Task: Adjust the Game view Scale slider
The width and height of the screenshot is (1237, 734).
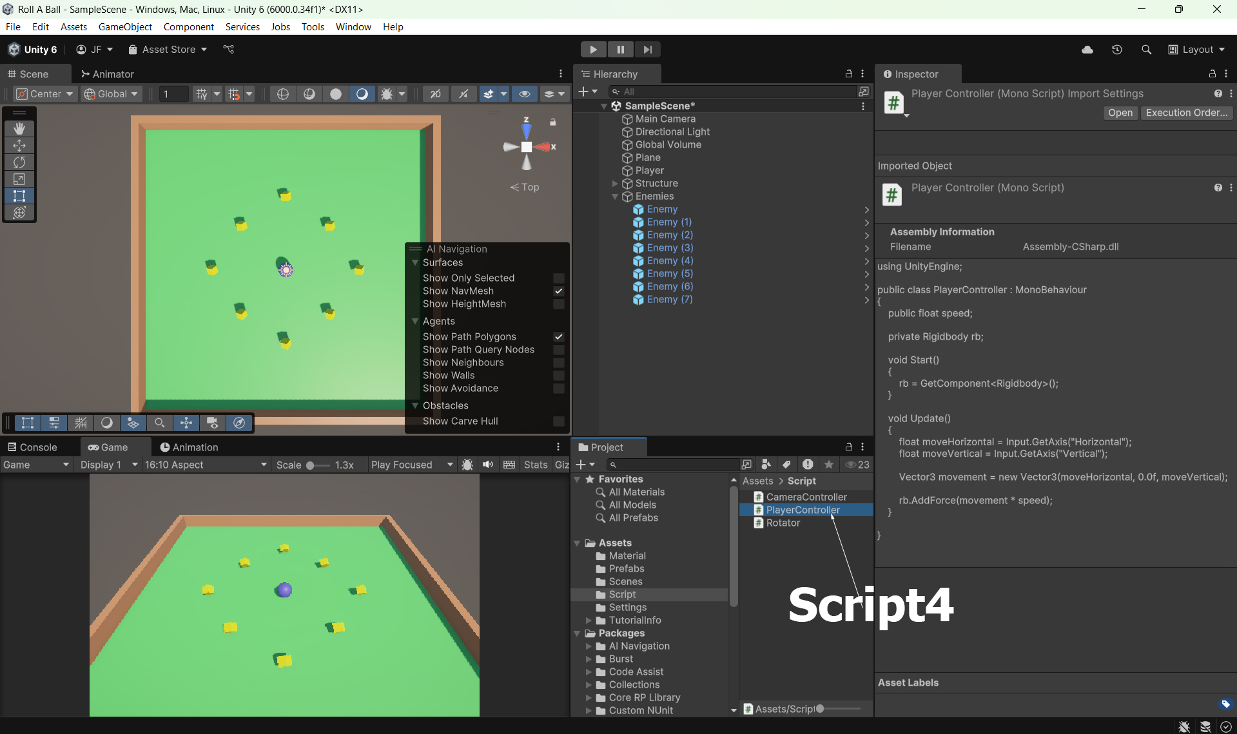Action: [x=311, y=465]
